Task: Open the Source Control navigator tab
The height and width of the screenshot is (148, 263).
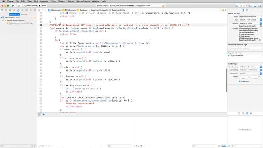Action: click(x=6, y=10)
